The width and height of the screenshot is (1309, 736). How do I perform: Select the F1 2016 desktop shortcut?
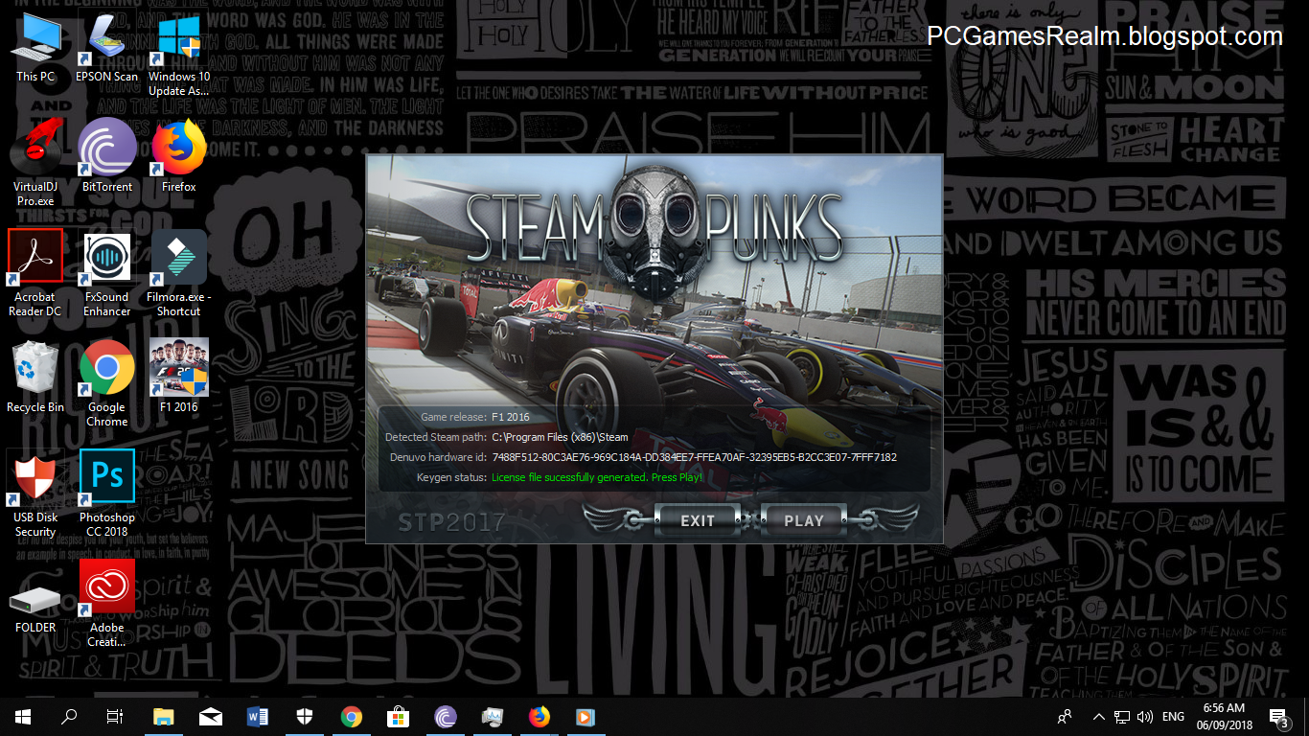click(179, 376)
